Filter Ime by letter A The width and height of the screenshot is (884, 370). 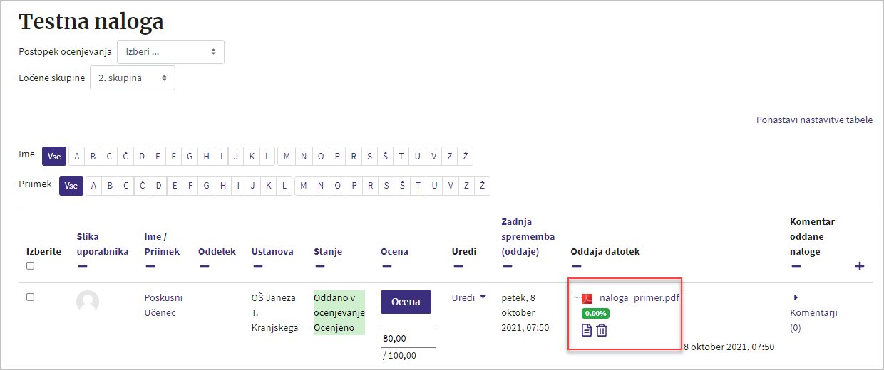tap(76, 157)
